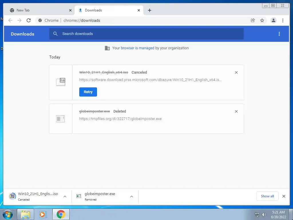Viewport: 293px width, 220px height.
Task: Open the Windows Start menu
Action: point(7,214)
